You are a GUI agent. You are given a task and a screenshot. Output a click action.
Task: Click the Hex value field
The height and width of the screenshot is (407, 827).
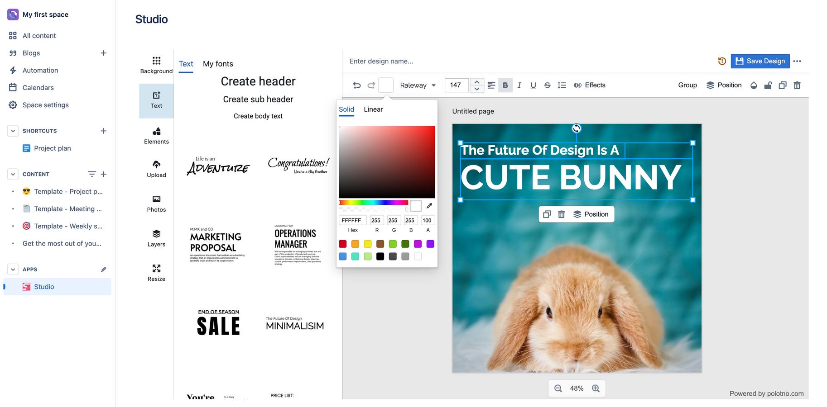click(x=353, y=220)
